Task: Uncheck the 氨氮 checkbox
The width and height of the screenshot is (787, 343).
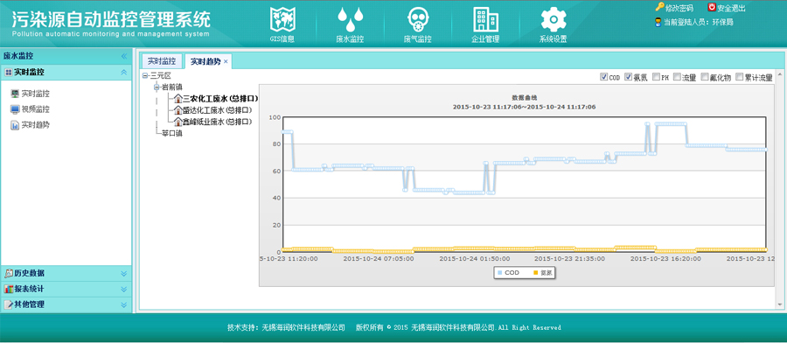Action: pos(628,77)
